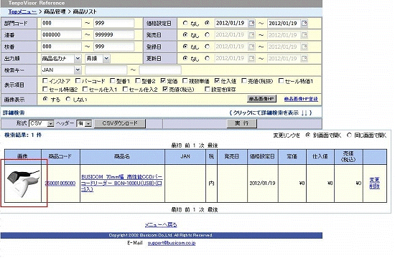Click the 部門コード start input field

point(61,23)
